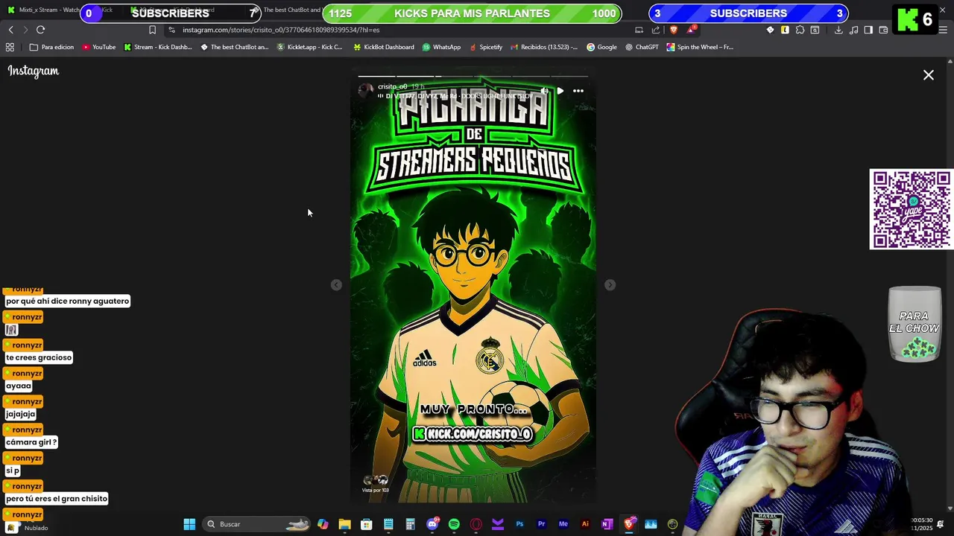This screenshot has width=954, height=536.
Task: Open the share icon in address bar
Action: click(656, 30)
